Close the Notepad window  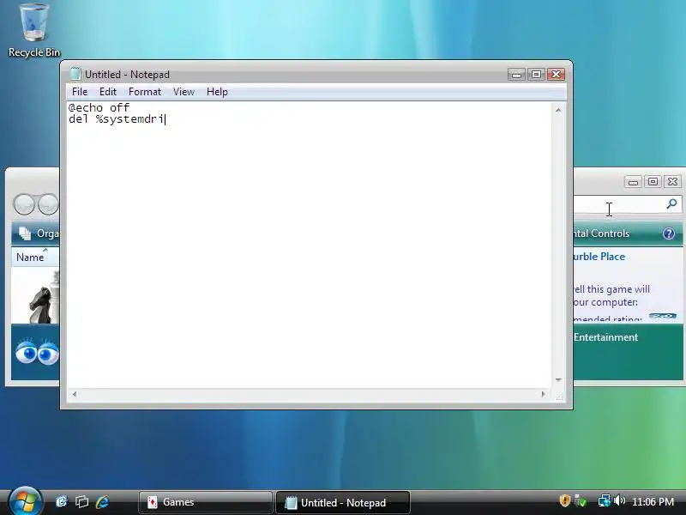pyautogui.click(x=556, y=75)
